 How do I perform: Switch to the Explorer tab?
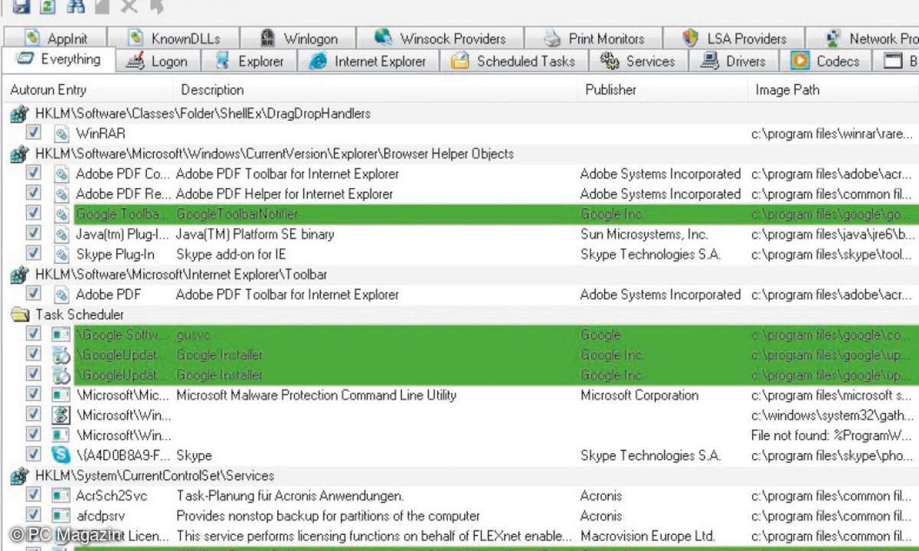250,61
